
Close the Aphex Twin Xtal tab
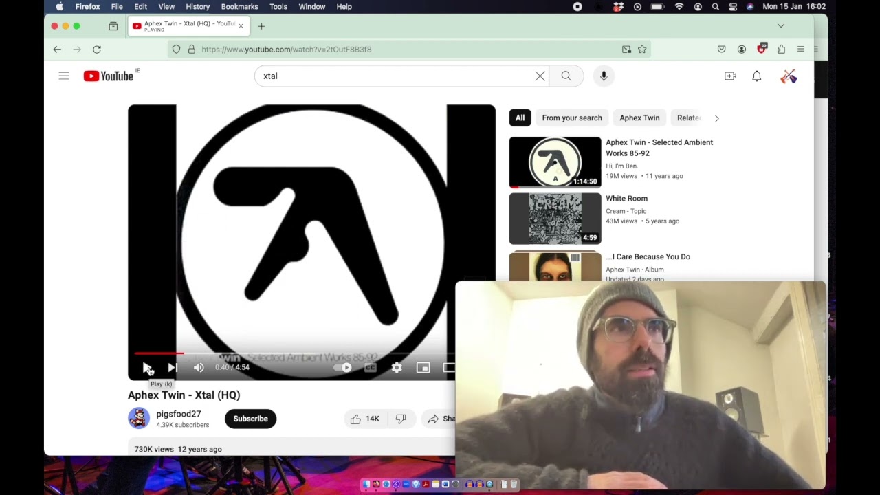pos(241,26)
